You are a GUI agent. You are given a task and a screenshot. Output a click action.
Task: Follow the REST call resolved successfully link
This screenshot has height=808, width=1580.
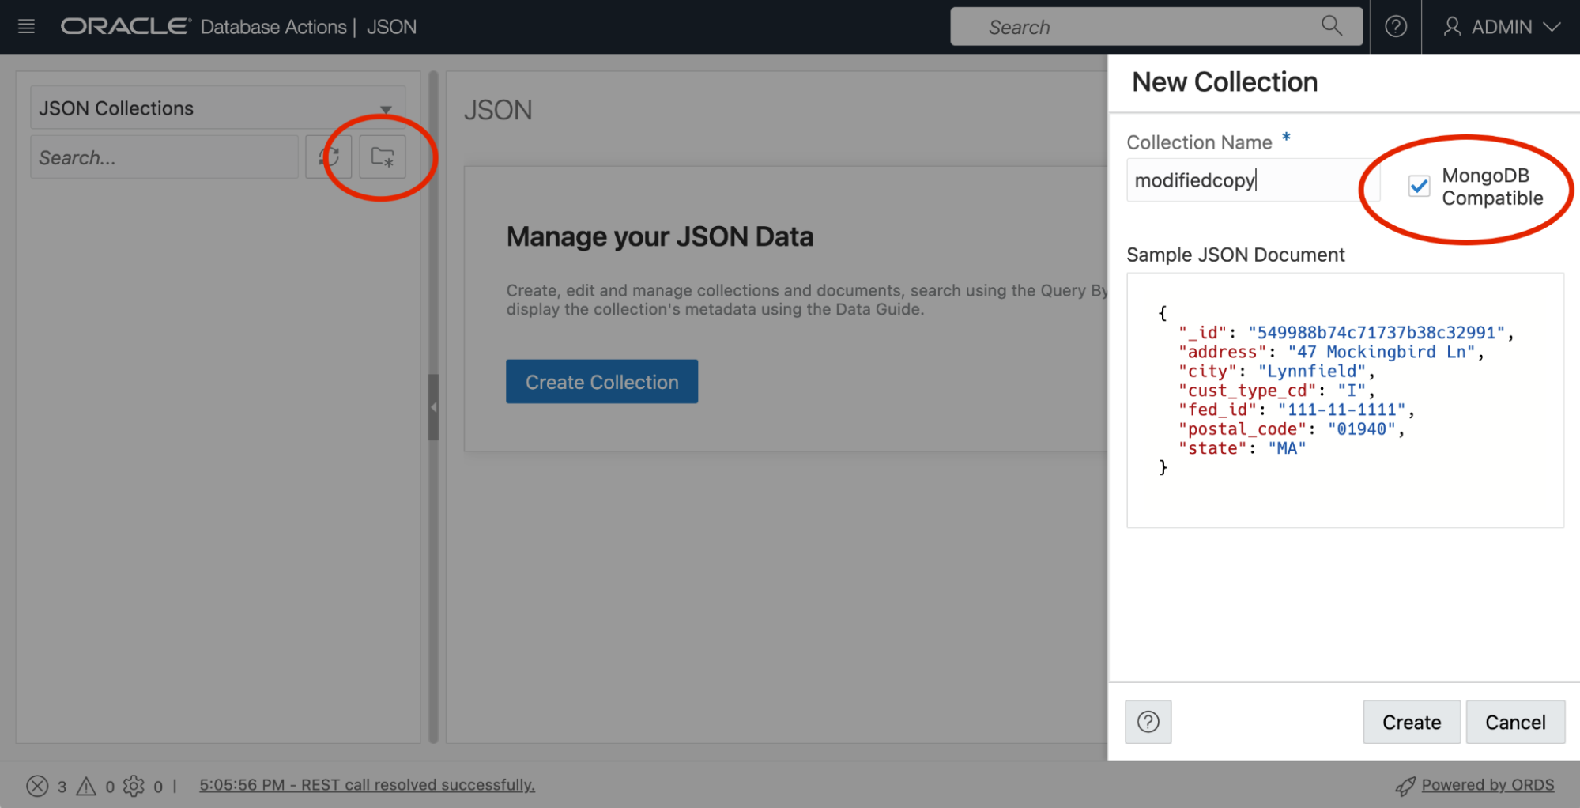(367, 784)
